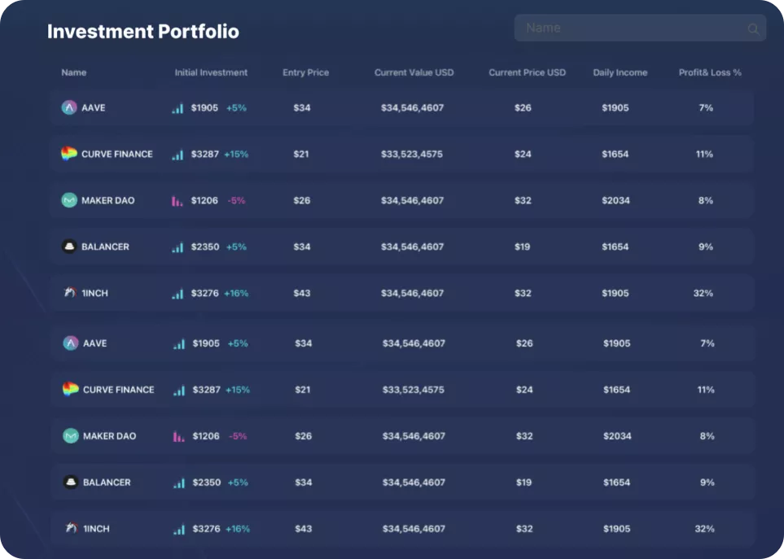
Task: Click the search magnifier icon
Action: click(753, 29)
